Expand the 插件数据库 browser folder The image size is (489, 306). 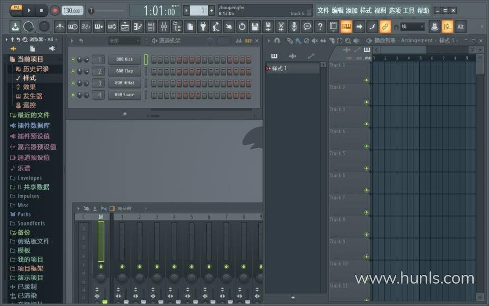point(30,126)
